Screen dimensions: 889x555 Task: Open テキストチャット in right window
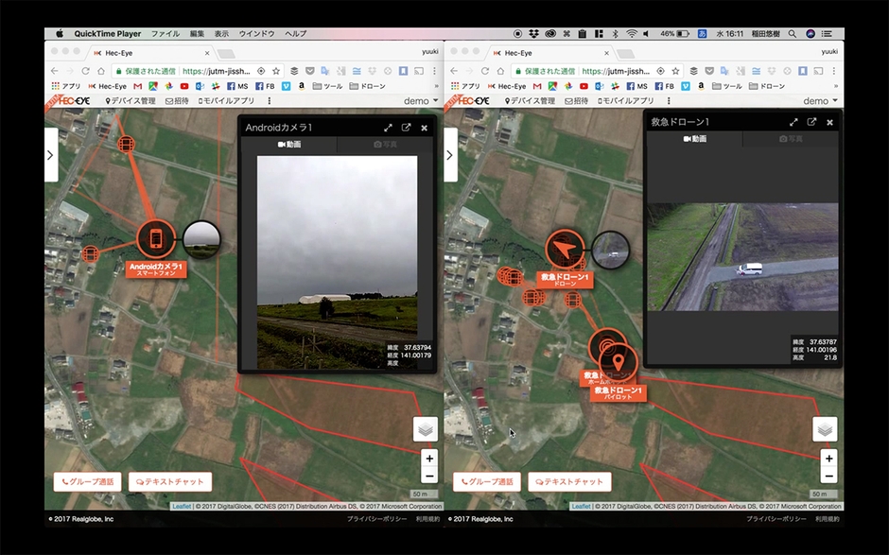click(569, 482)
